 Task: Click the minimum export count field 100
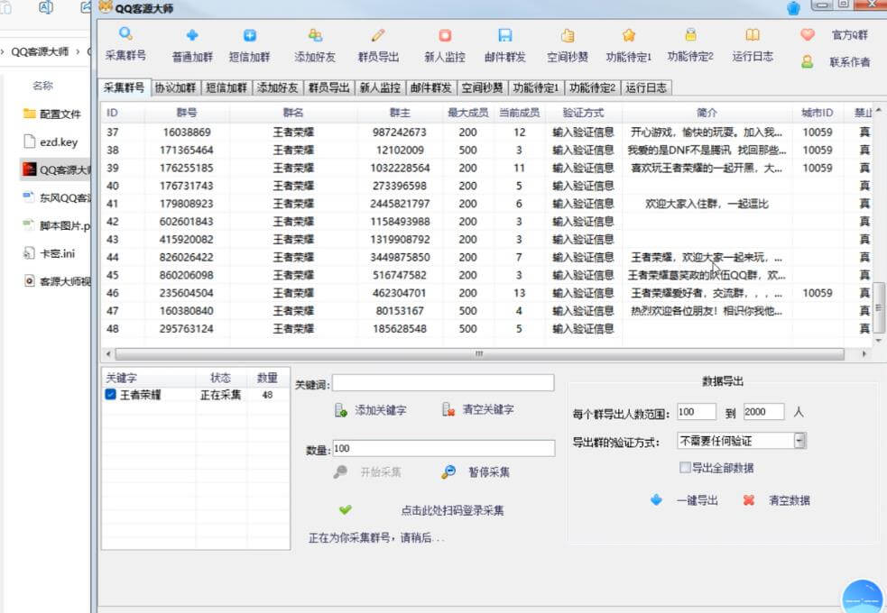tap(697, 412)
